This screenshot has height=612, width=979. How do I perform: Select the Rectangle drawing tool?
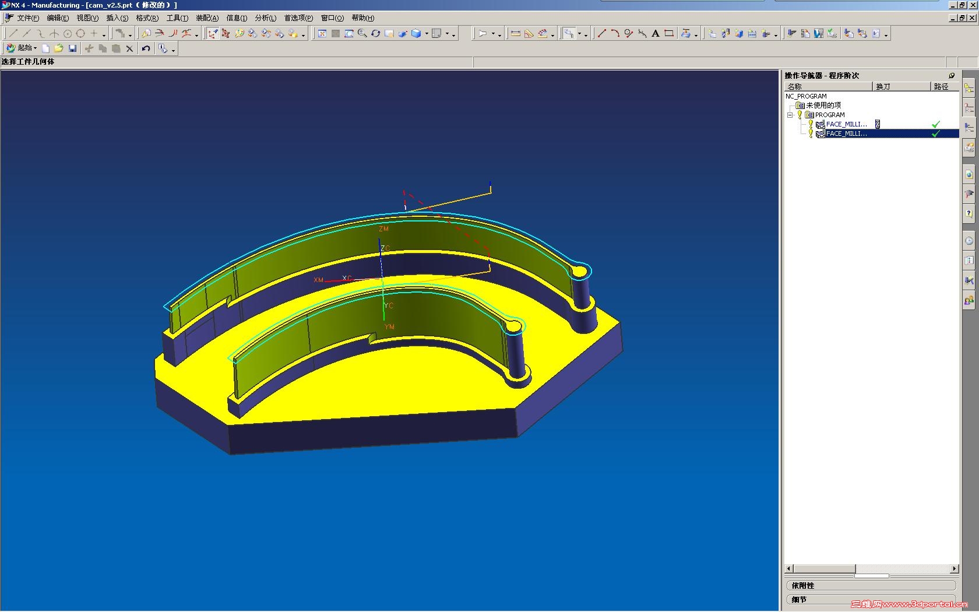(x=669, y=34)
